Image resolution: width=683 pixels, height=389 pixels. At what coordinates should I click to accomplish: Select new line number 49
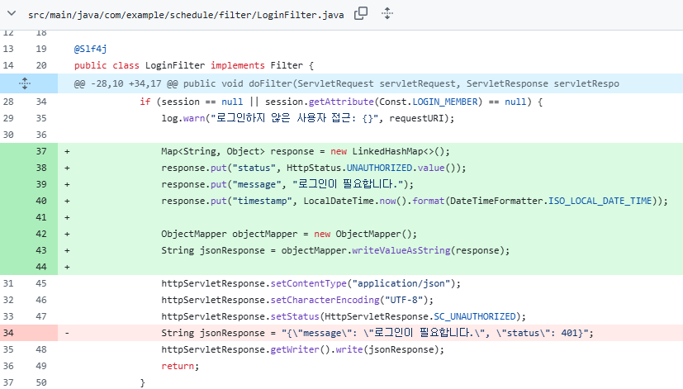pos(41,366)
